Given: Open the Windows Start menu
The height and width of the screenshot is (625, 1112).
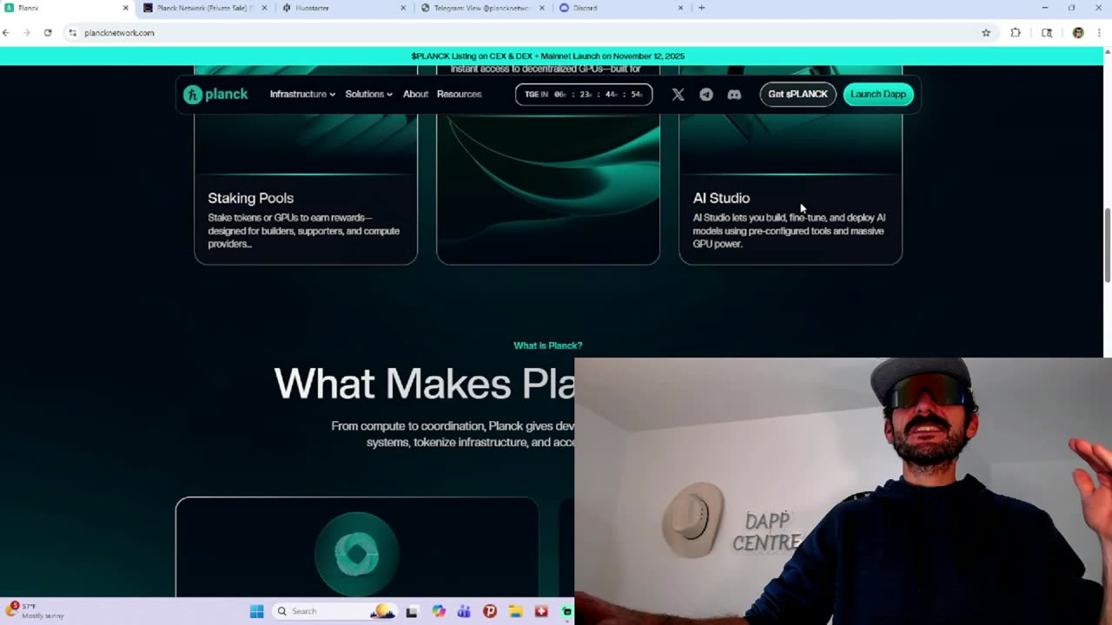Looking at the screenshot, I should tap(257, 611).
